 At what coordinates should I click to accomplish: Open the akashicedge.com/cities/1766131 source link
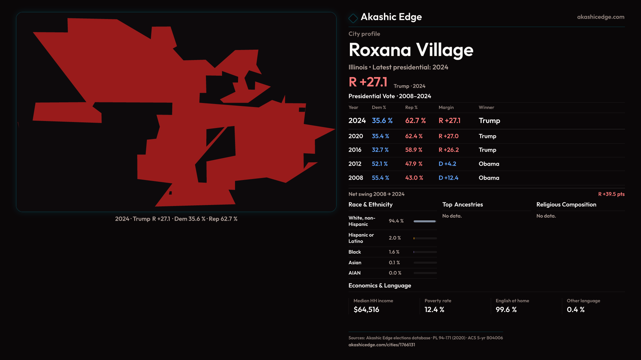click(x=382, y=345)
